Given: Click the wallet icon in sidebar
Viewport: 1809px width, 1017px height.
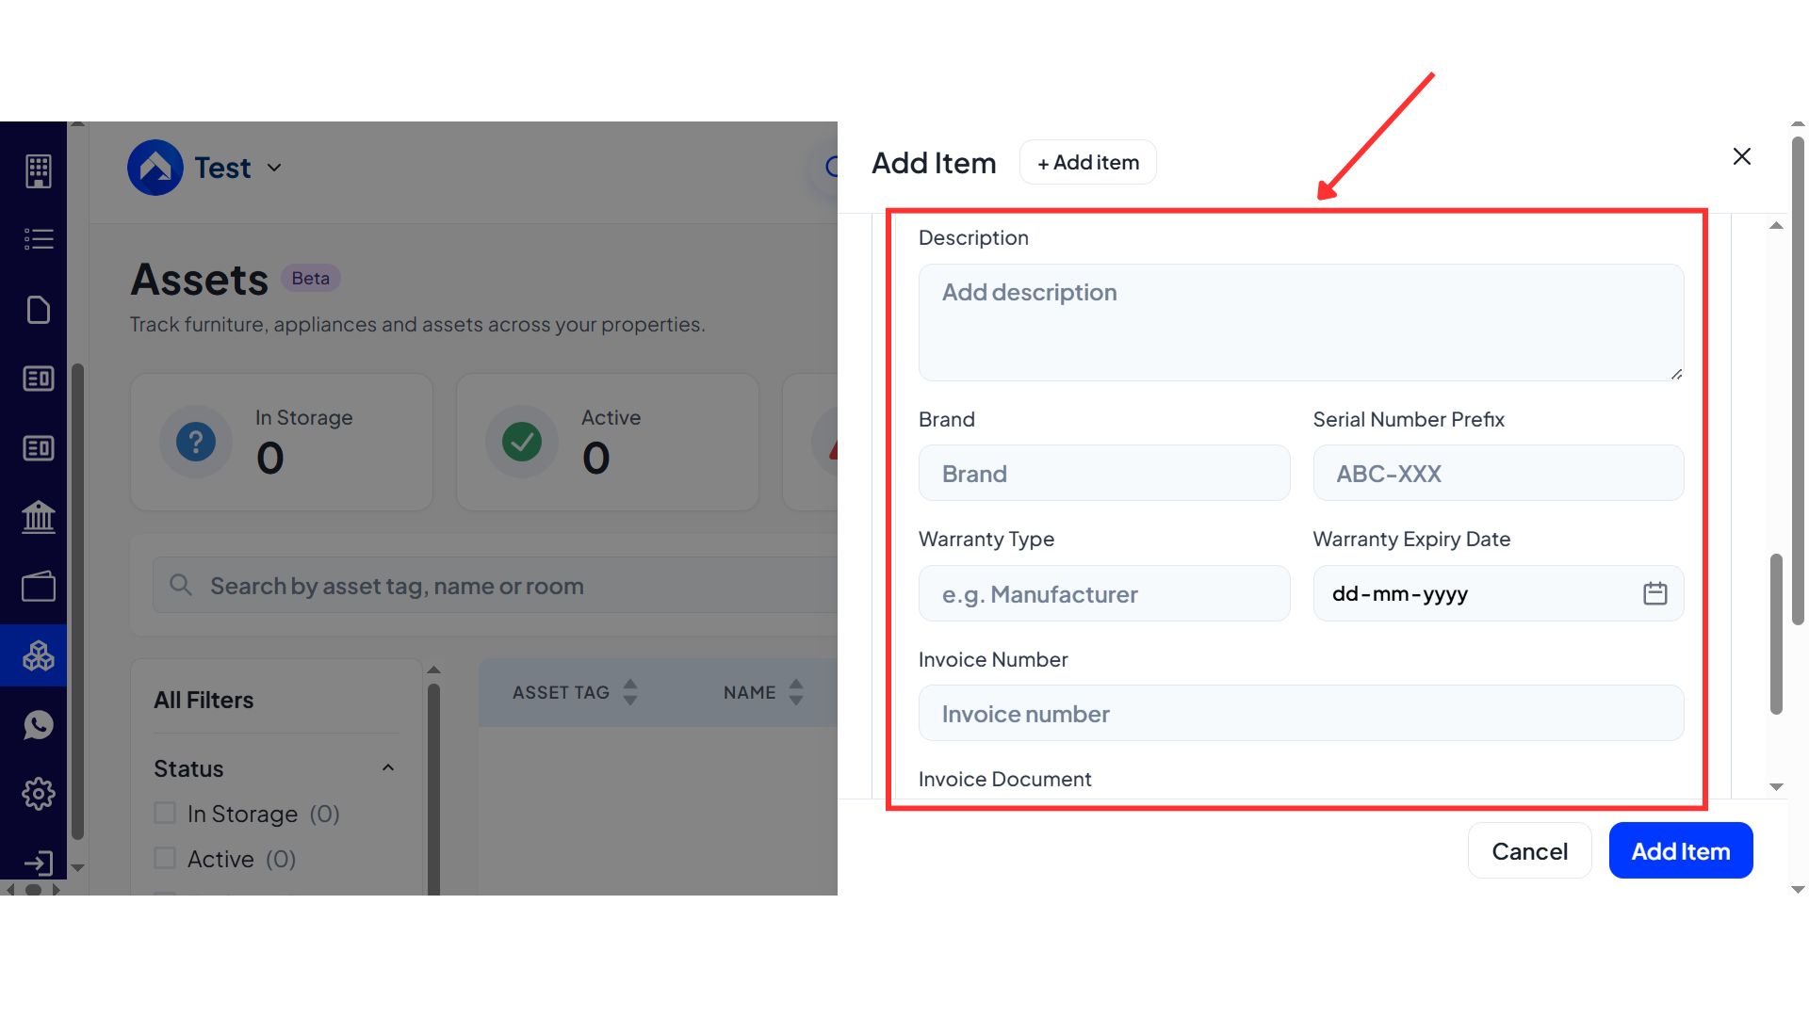Looking at the screenshot, I should click(38, 587).
